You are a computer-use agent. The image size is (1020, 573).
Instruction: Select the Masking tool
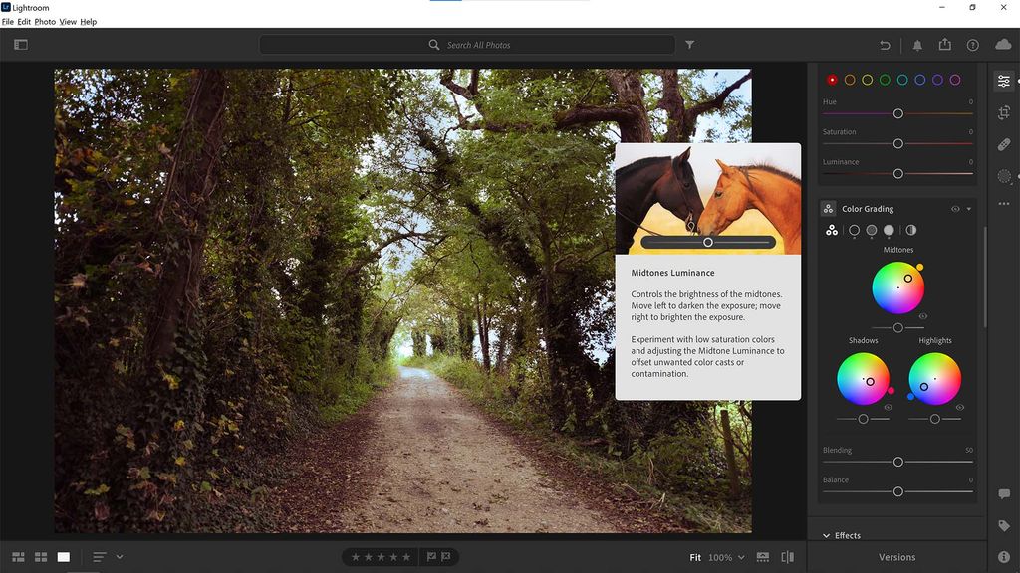[1004, 176]
